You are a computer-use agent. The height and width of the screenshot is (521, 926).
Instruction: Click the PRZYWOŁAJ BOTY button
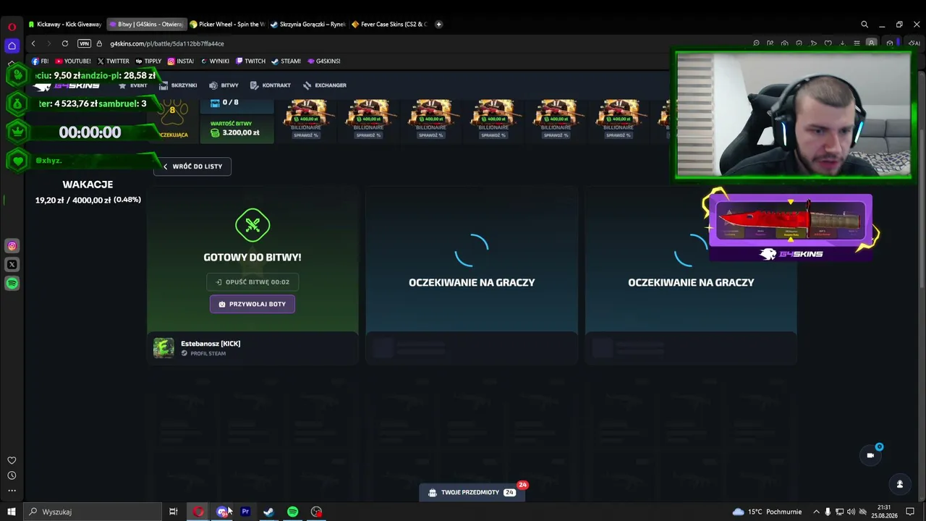pyautogui.click(x=252, y=304)
